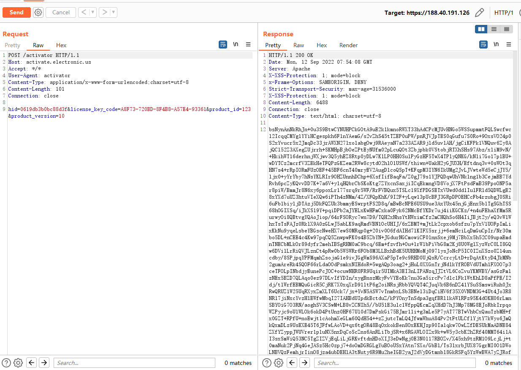Toggle non-printable chars (\n) in Request panel
Screen dimensions: 521x370
pos(236,44)
